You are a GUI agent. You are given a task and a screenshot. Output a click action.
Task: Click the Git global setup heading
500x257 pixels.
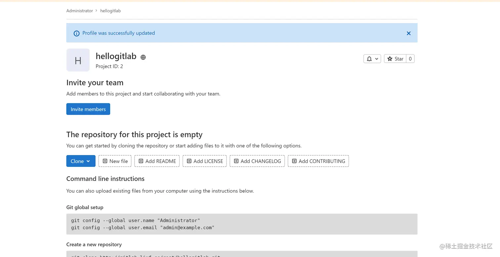pos(85,207)
